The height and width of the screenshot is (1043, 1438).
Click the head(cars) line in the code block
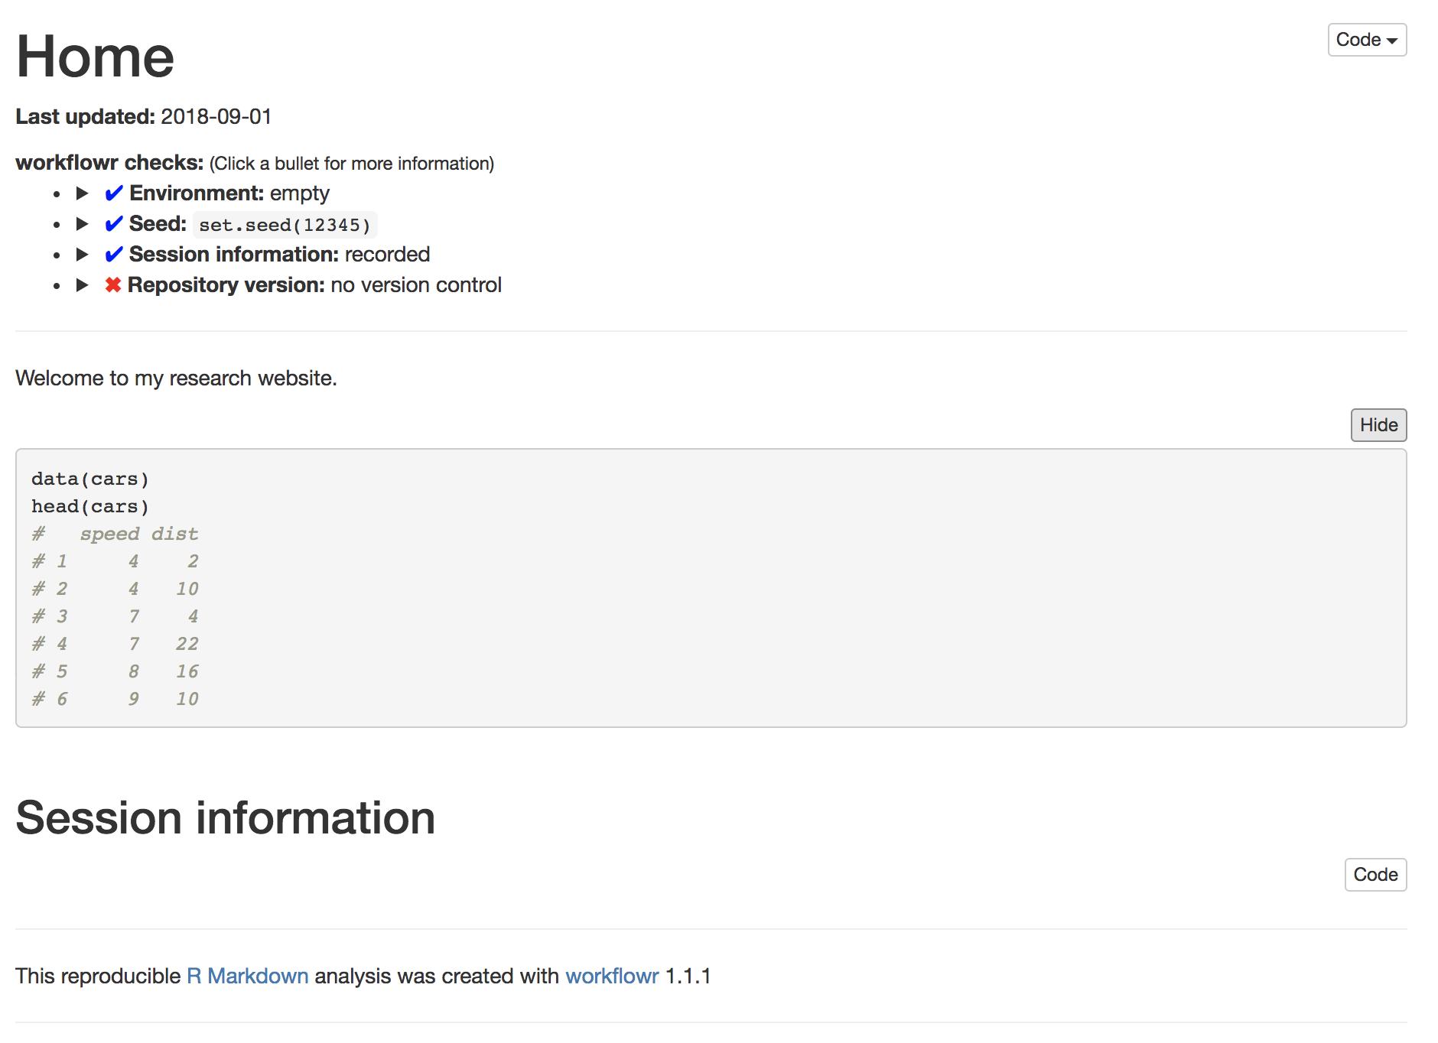[89, 505]
